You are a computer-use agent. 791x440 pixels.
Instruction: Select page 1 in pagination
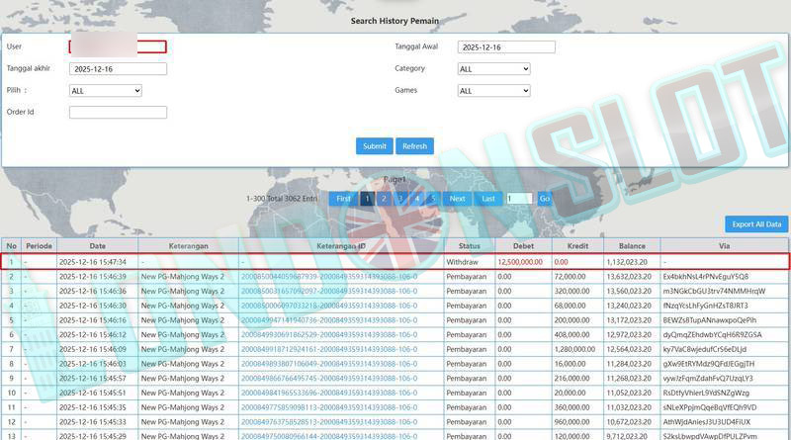click(x=367, y=199)
